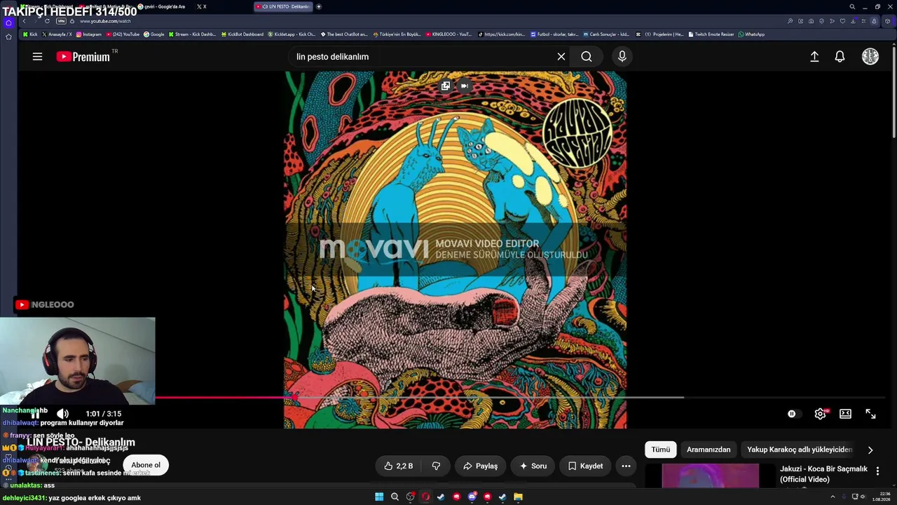Image resolution: width=897 pixels, height=505 pixels.
Task: Open browser downloads icon in toolbar
Action: (x=852, y=21)
